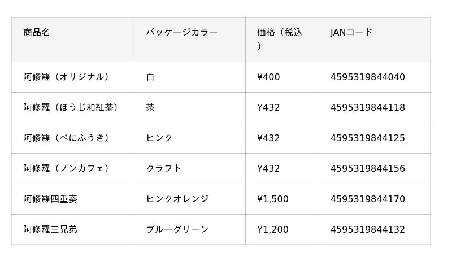Select the ¥1,200 price cell

click(x=272, y=230)
